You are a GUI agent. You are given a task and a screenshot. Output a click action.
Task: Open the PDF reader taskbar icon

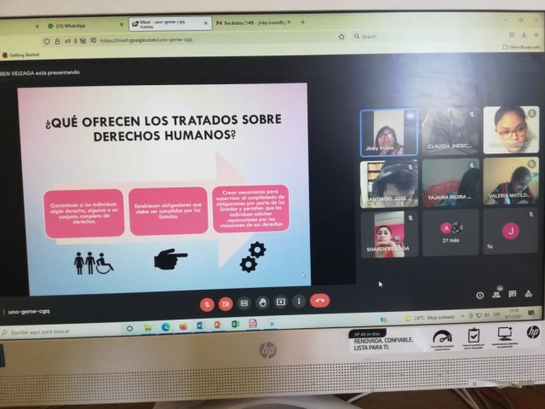point(253,324)
